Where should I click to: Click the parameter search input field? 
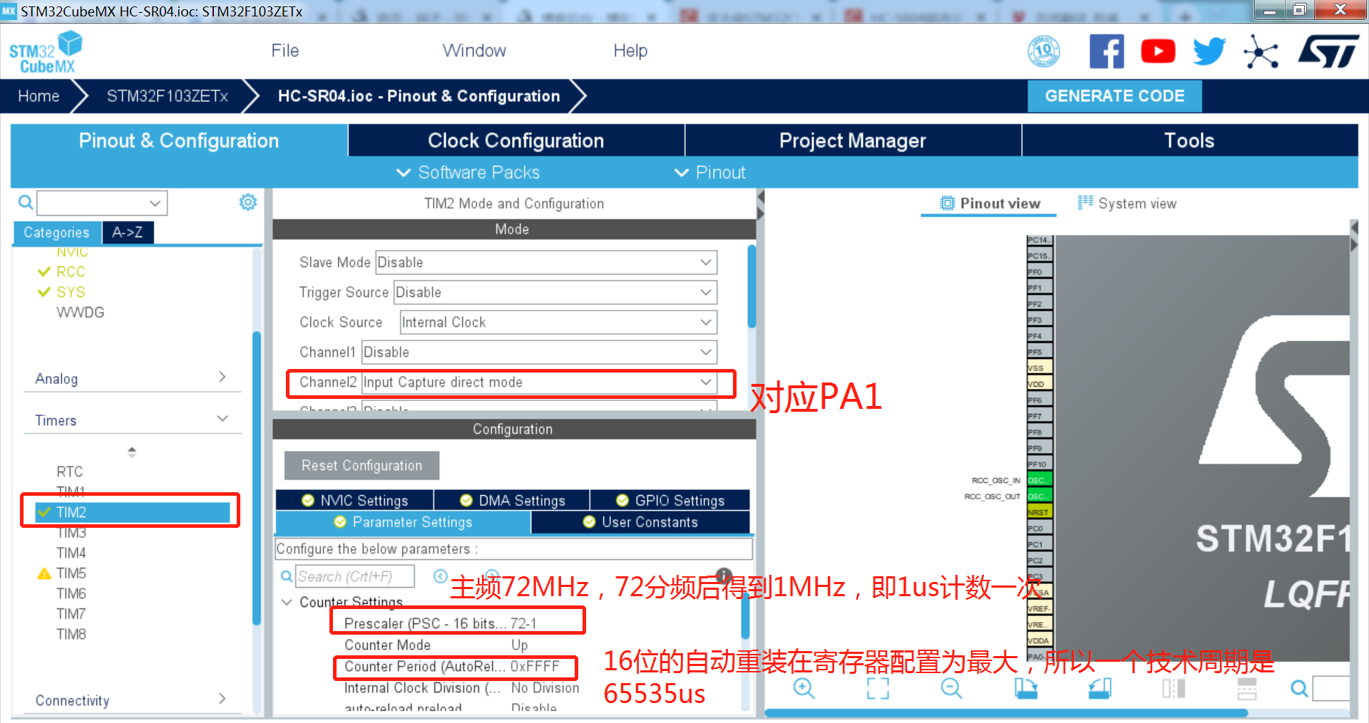coord(354,576)
